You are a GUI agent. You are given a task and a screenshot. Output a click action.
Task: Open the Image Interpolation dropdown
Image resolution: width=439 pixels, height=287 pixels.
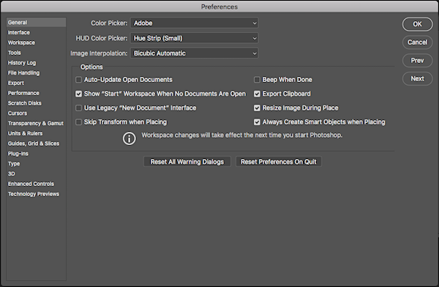[x=195, y=53]
